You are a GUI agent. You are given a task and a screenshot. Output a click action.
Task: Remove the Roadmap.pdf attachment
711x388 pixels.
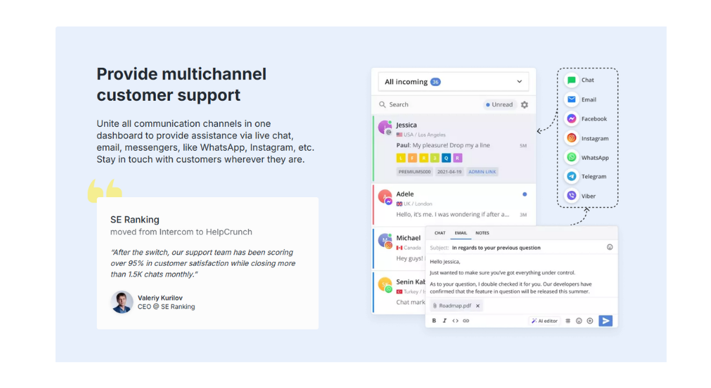[478, 305]
